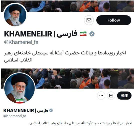135x128 pixels.
Task: Click the @Khamenei_fa handle in the 关注 profile
Action: 15,116
